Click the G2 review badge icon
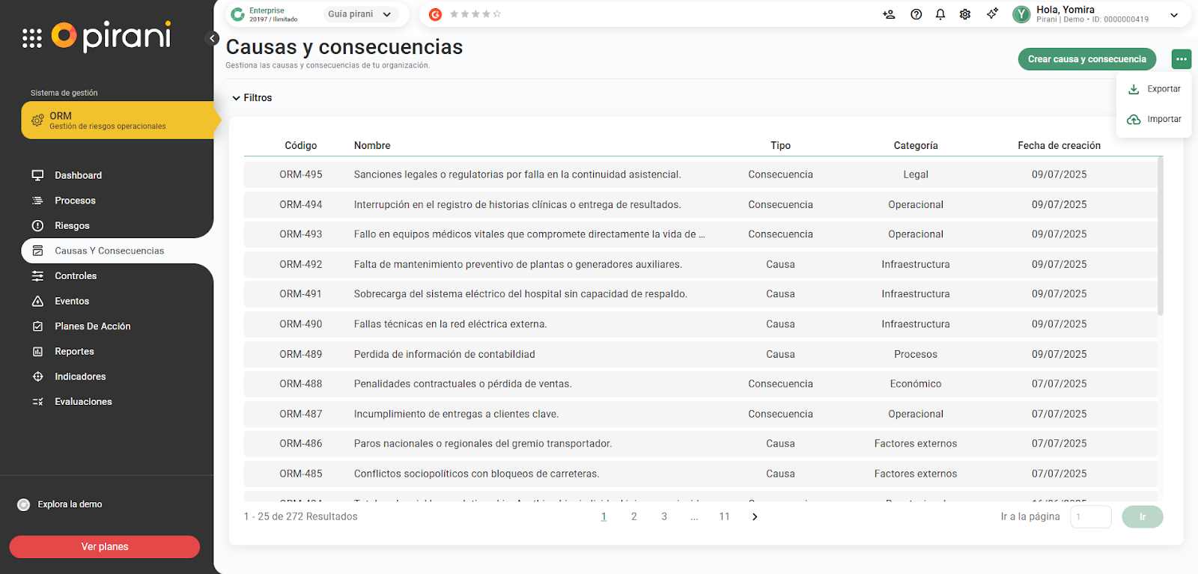Viewport: 1198px width, 574px height. coord(435,14)
